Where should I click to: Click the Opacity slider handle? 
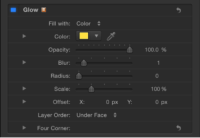(129, 50)
